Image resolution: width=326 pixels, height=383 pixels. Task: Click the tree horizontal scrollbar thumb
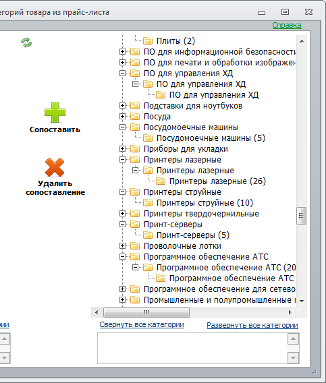pyautogui.click(x=146, y=312)
